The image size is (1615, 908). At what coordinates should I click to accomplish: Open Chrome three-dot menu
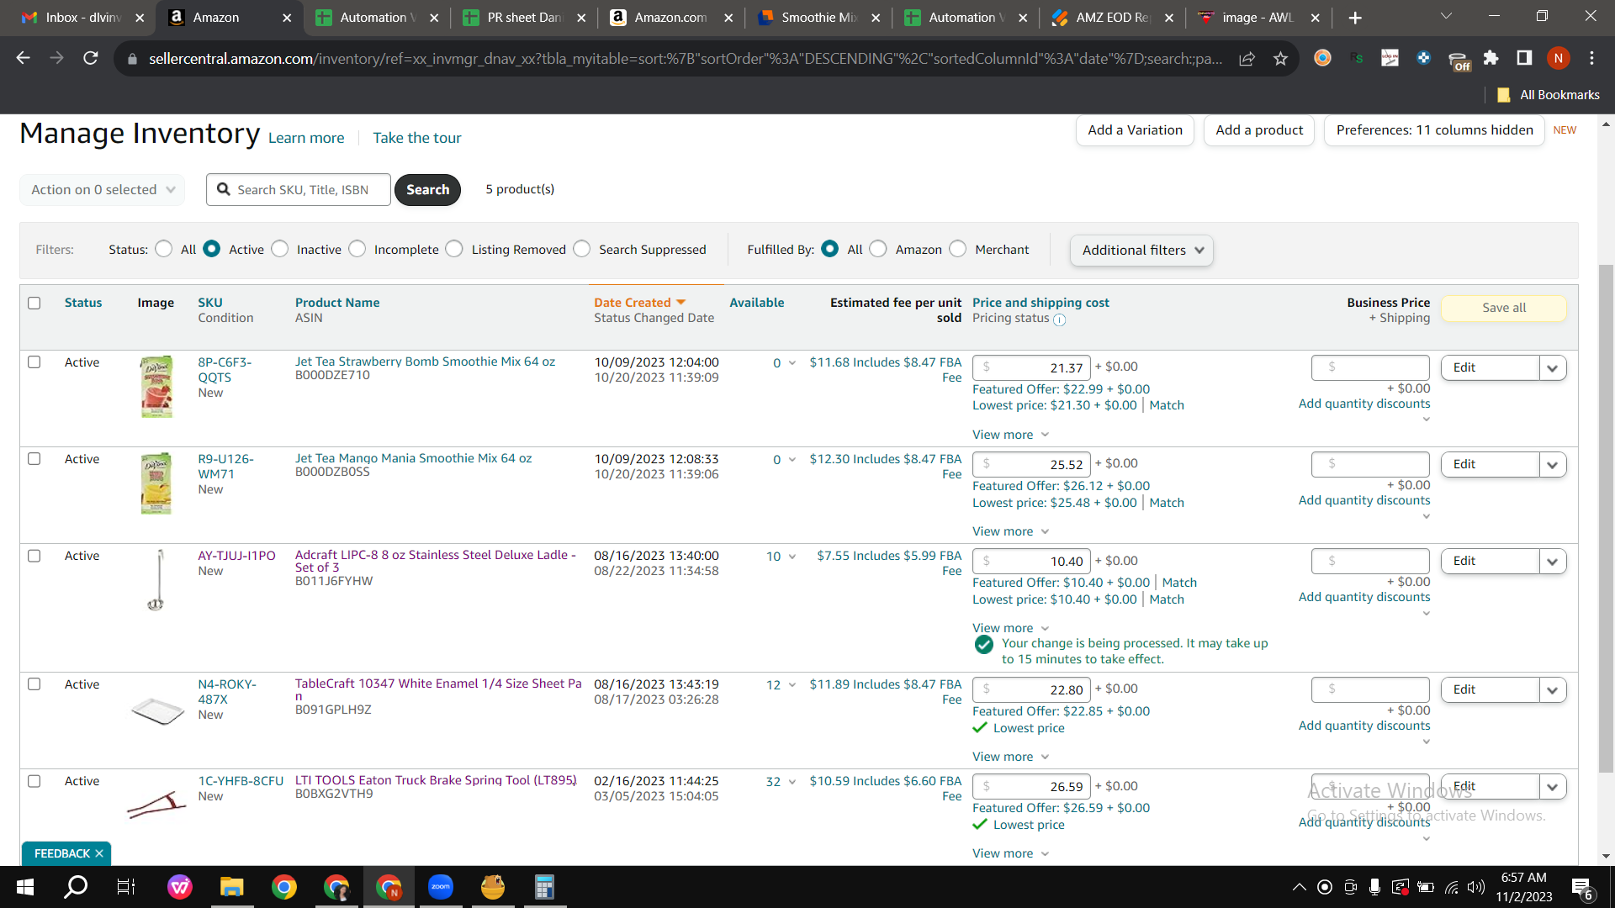[x=1591, y=58]
